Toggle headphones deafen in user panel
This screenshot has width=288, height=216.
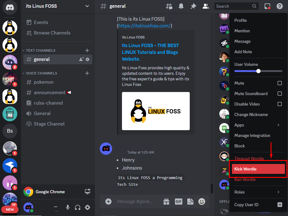[x=78, y=207]
